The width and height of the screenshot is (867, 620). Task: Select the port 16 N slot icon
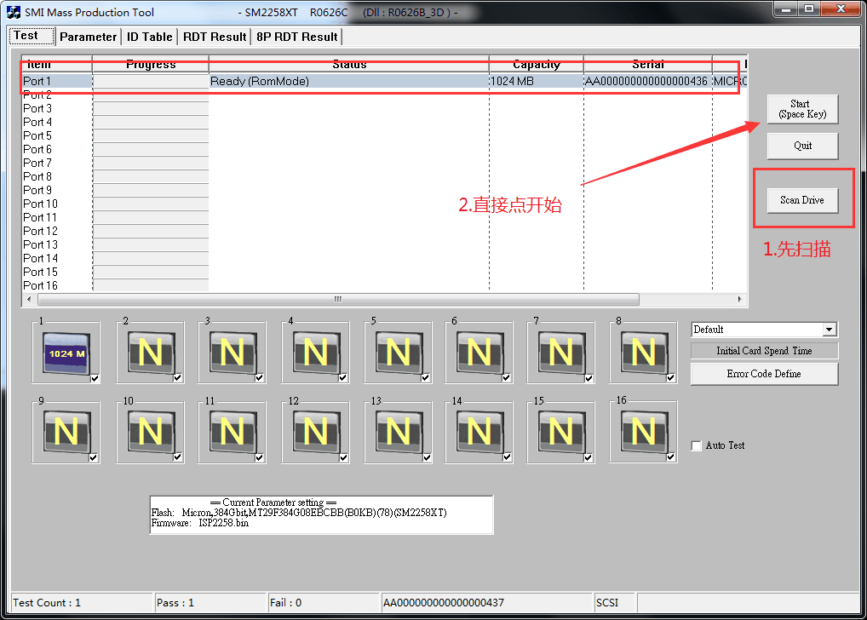click(x=643, y=432)
